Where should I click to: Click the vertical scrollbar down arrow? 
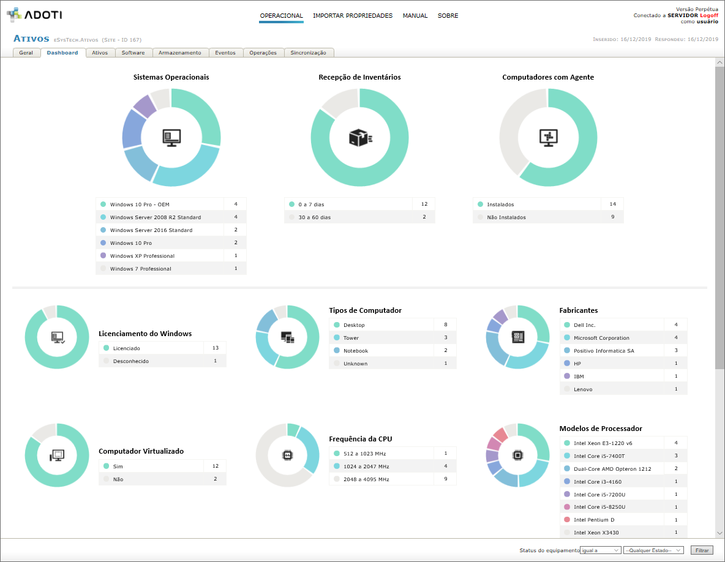pyautogui.click(x=719, y=533)
